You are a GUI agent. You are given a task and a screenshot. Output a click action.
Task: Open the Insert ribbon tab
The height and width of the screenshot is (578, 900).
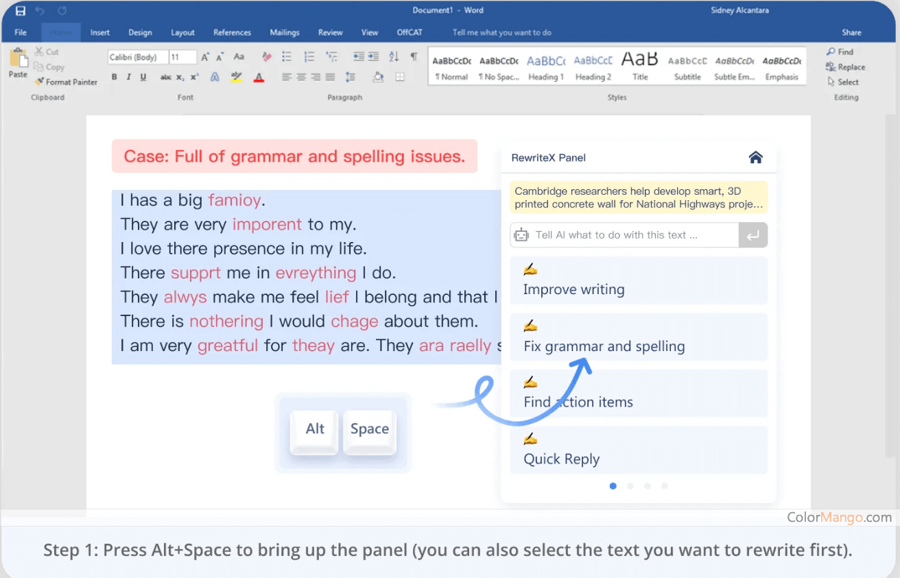(99, 32)
